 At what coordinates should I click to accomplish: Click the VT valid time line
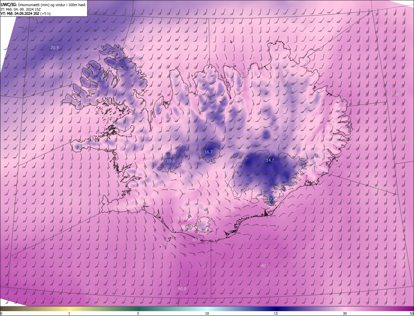coord(26,14)
